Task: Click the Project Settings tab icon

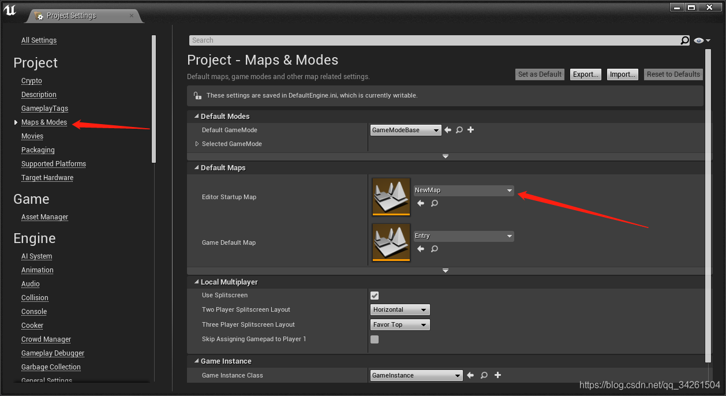Action: click(39, 16)
